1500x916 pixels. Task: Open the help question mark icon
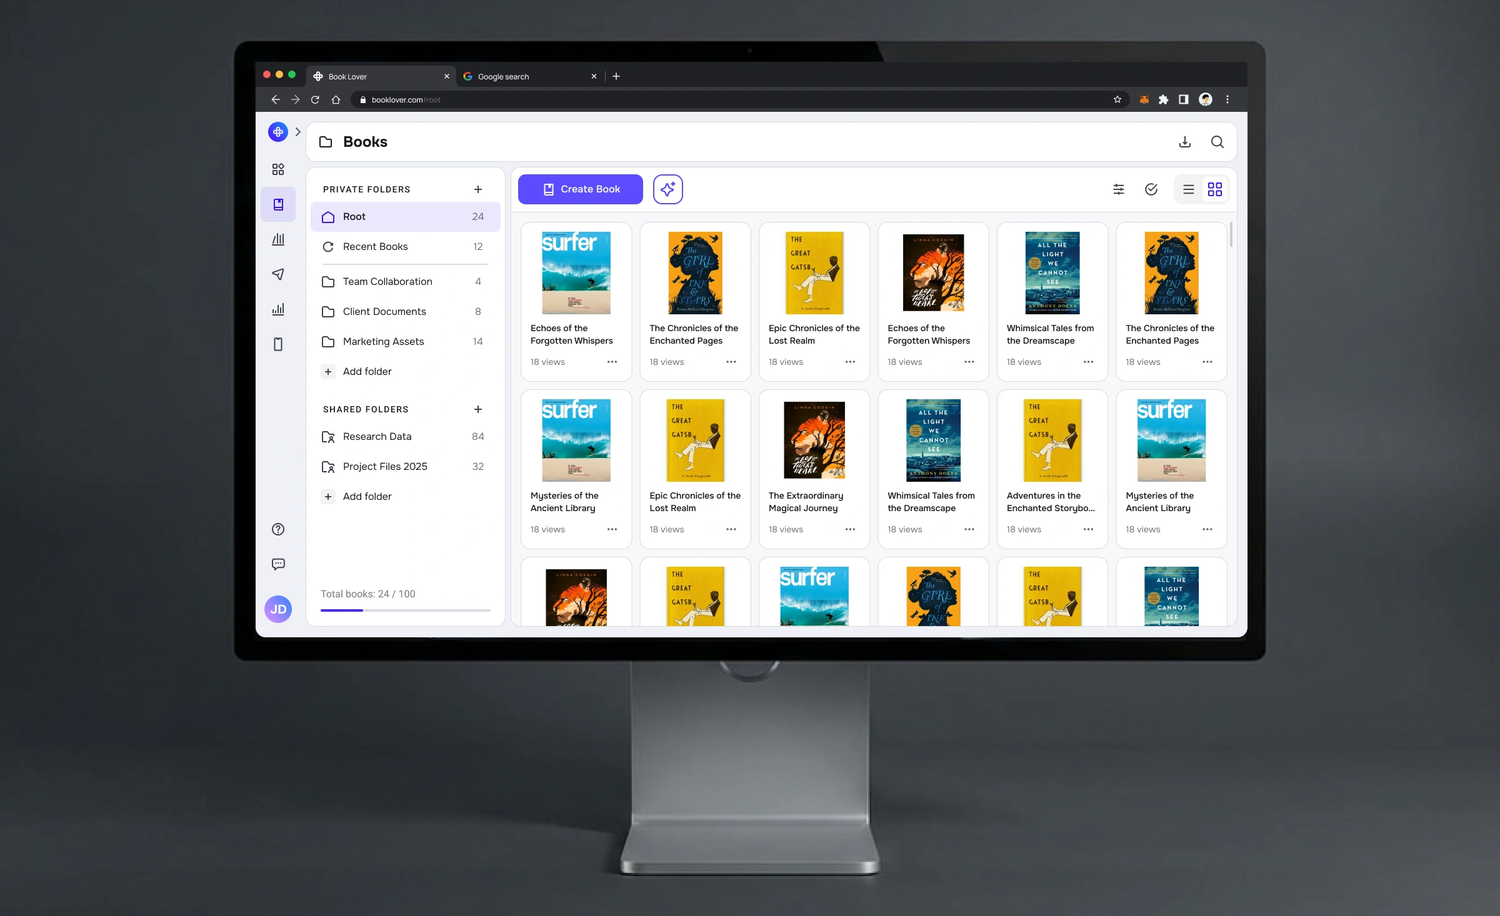pos(278,529)
